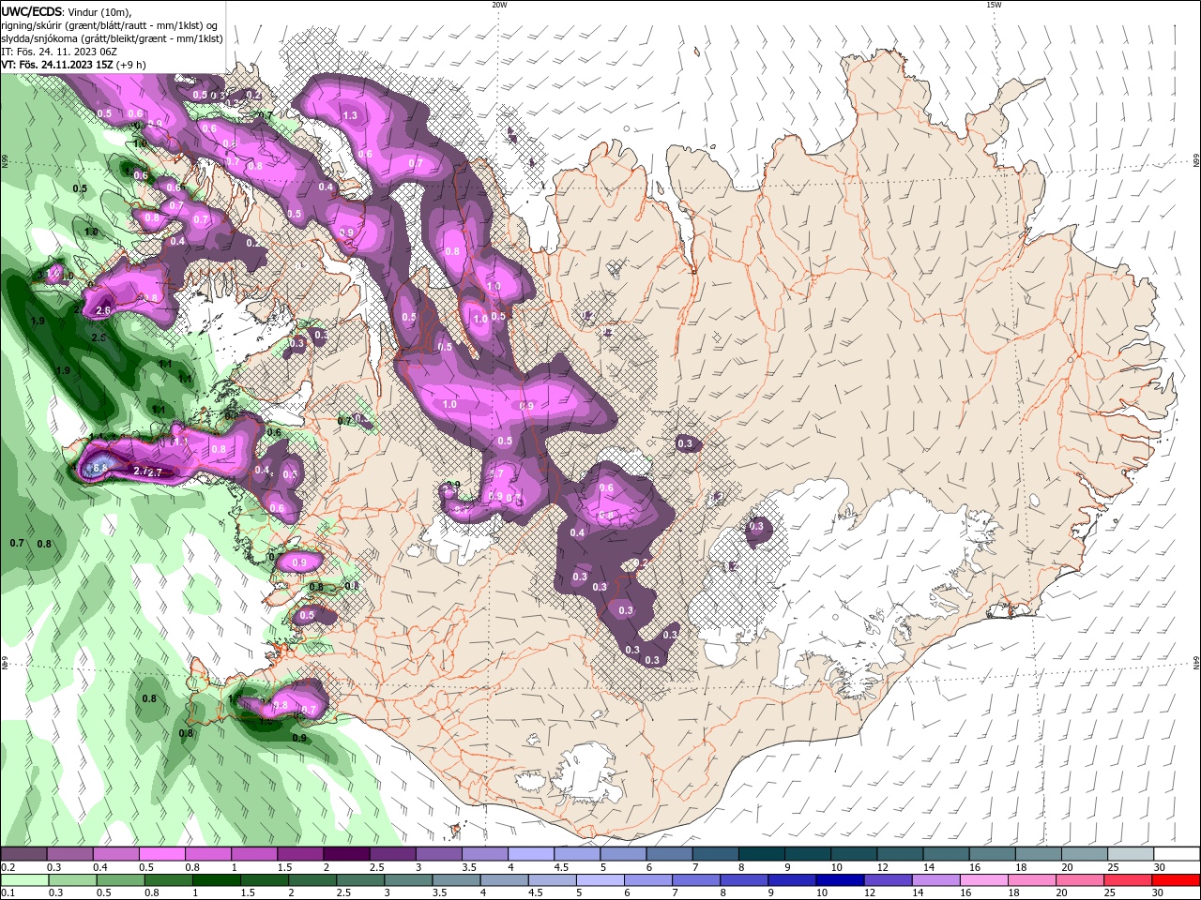Pick the navy blue 10 rain legend swatch
1201x900 pixels.
[x=841, y=880]
